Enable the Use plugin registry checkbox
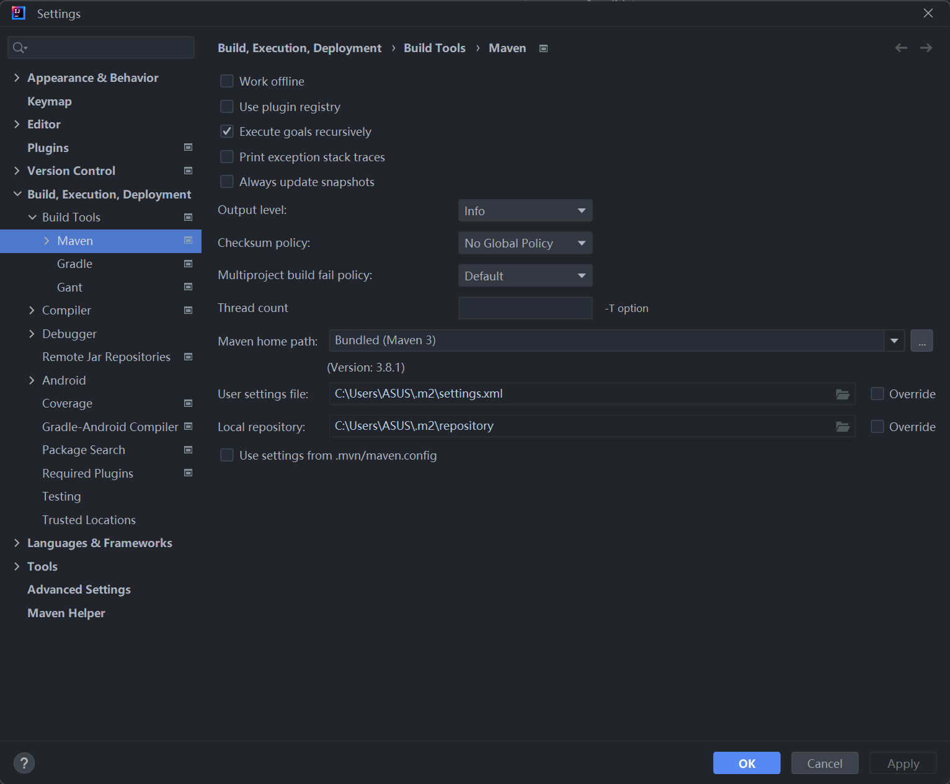Viewport: 950px width, 784px height. [x=227, y=107]
